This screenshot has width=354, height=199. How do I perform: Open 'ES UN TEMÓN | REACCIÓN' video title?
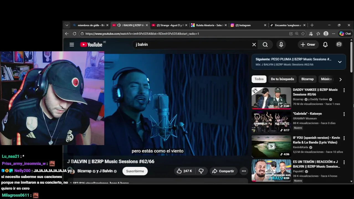[316, 164]
